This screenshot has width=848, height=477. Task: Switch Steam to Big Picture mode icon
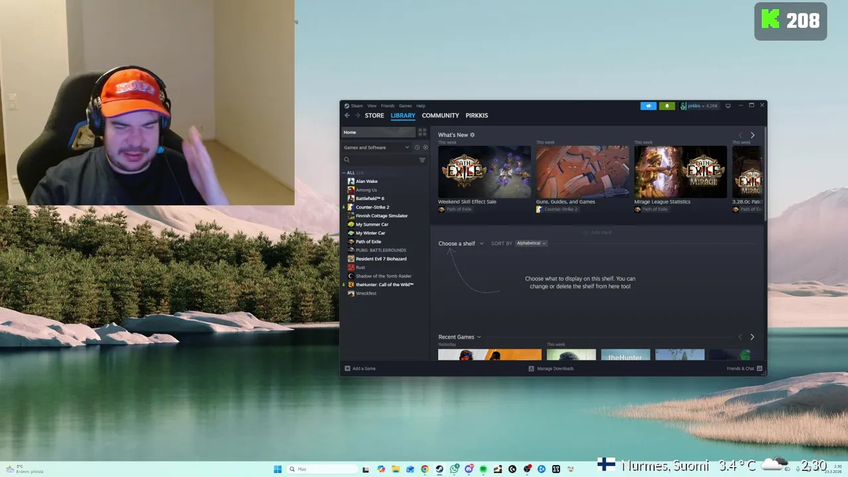pyautogui.click(x=728, y=105)
